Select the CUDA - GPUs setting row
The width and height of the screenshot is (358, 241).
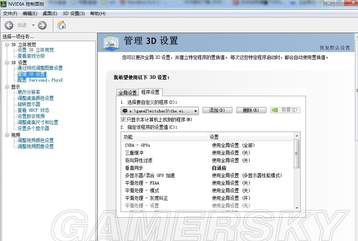[207, 145]
